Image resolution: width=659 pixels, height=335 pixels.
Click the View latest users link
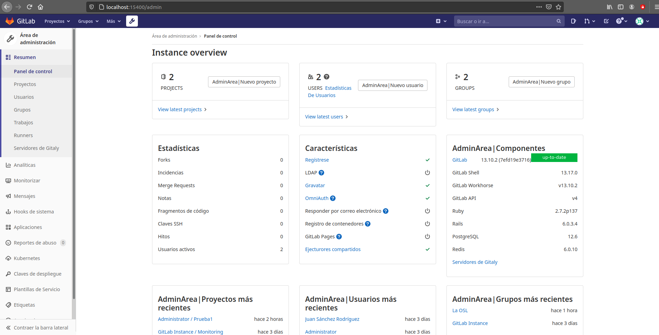pyautogui.click(x=324, y=116)
